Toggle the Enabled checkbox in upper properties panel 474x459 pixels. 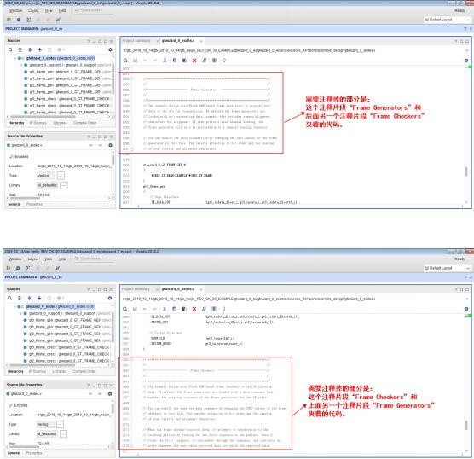point(11,156)
